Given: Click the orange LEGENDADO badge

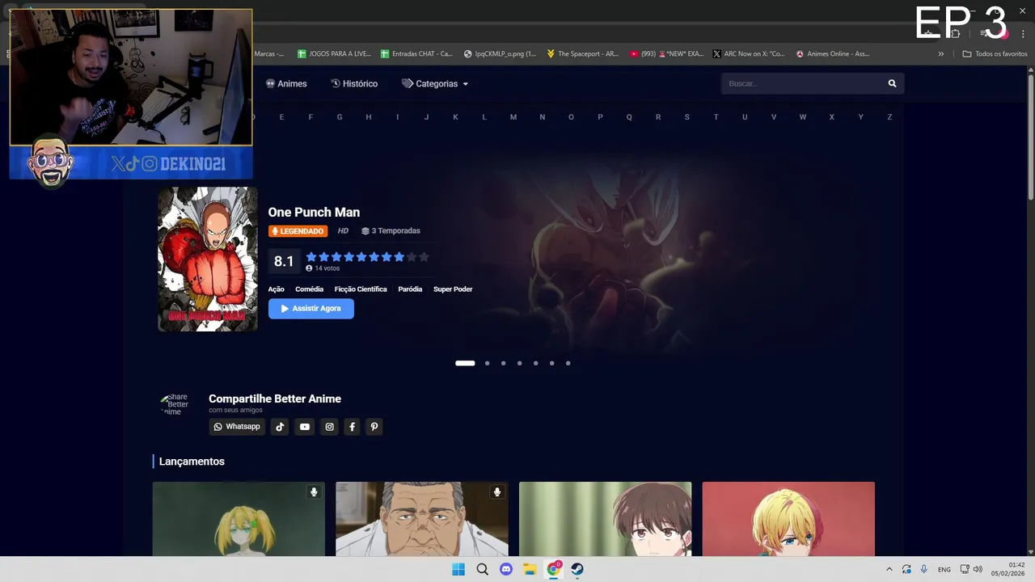Looking at the screenshot, I should [x=298, y=231].
